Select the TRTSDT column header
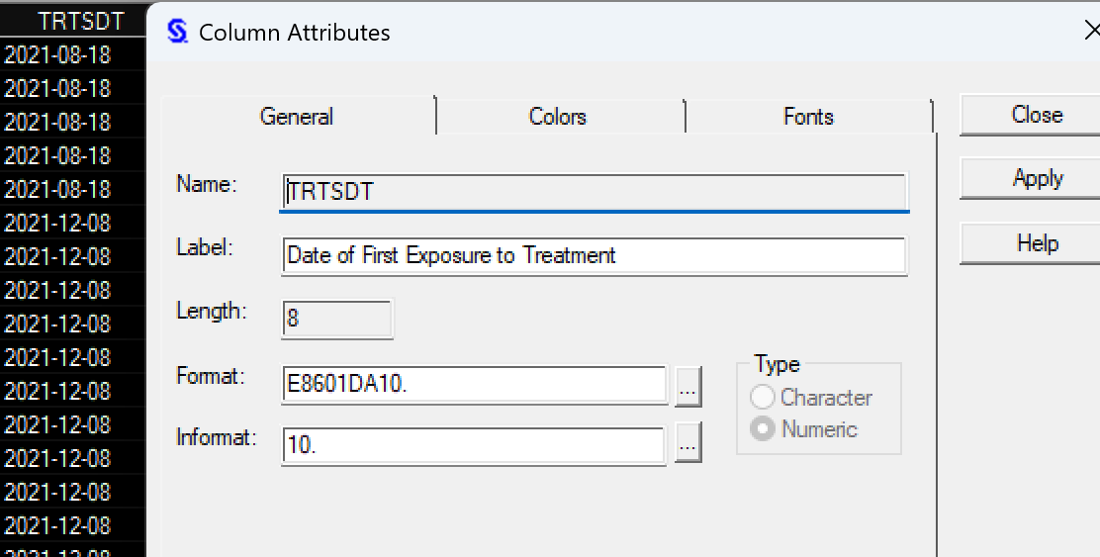 click(73, 21)
